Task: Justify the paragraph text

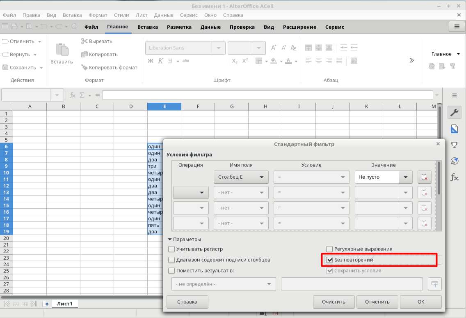Action: pyautogui.click(x=339, y=61)
